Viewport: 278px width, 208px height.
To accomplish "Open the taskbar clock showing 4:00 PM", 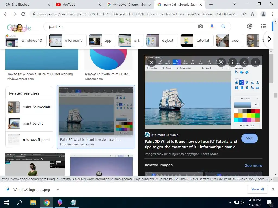I will pos(255,203).
